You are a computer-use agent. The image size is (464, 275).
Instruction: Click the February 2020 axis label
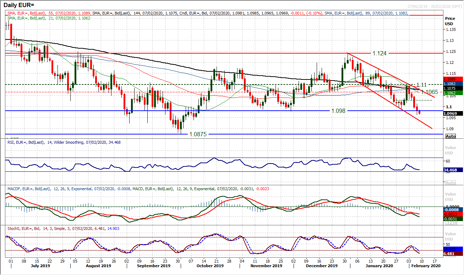pyautogui.click(x=425, y=265)
